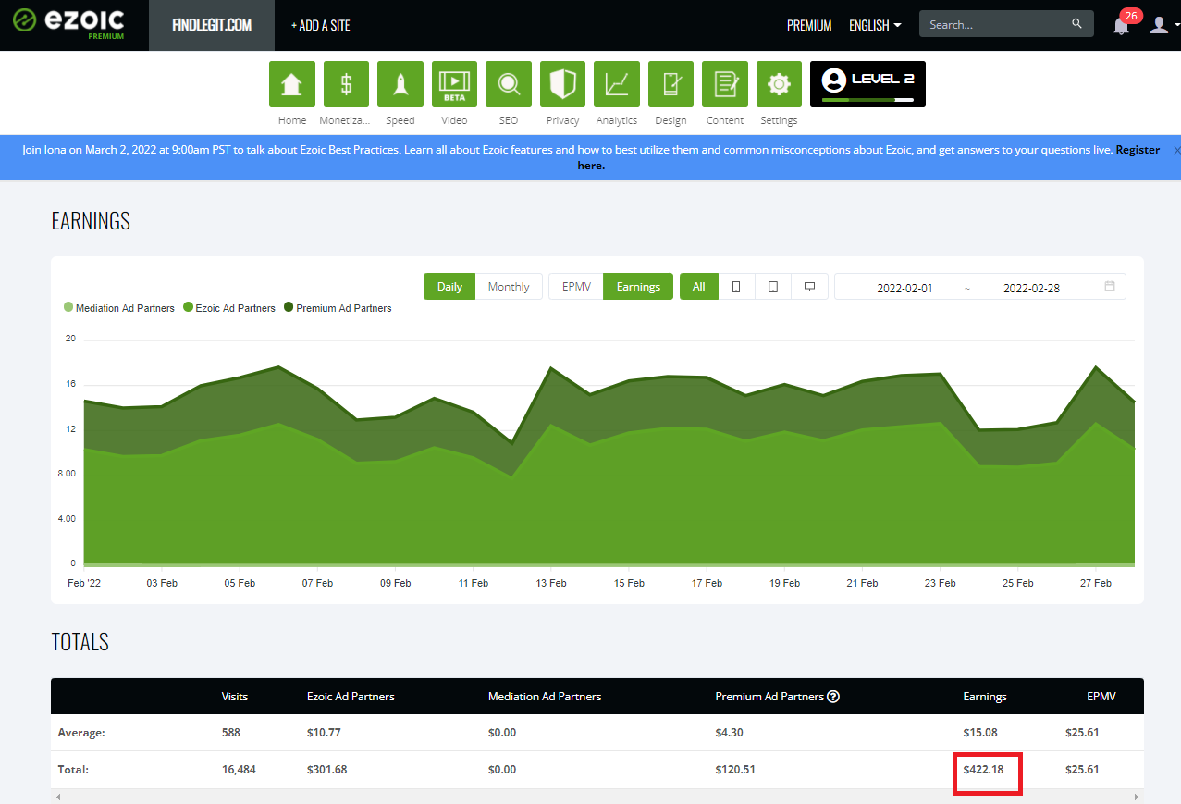Open the Settings gear icon

779,84
